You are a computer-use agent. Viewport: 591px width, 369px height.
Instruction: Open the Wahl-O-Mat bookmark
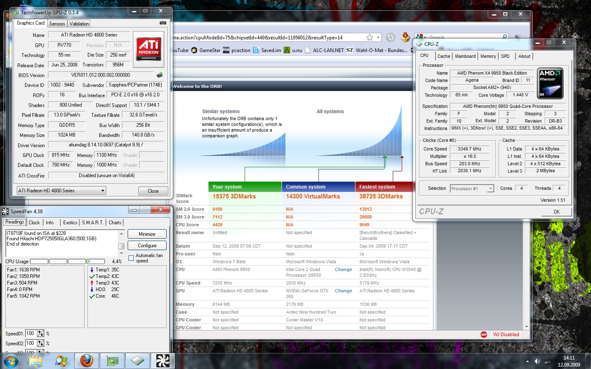coord(377,50)
